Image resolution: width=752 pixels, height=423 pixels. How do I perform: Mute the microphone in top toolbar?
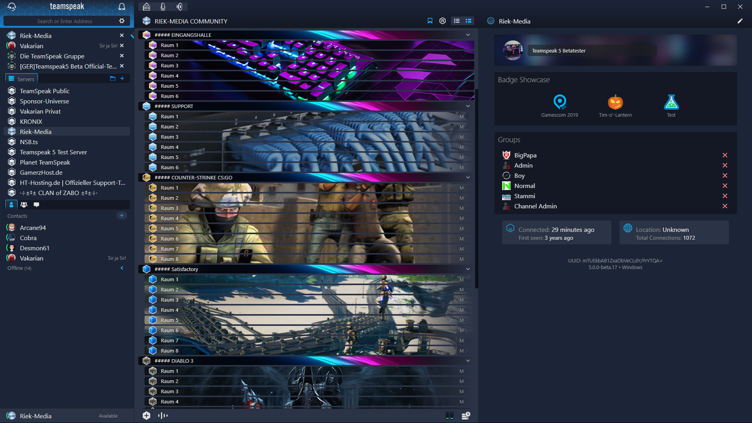(163, 7)
